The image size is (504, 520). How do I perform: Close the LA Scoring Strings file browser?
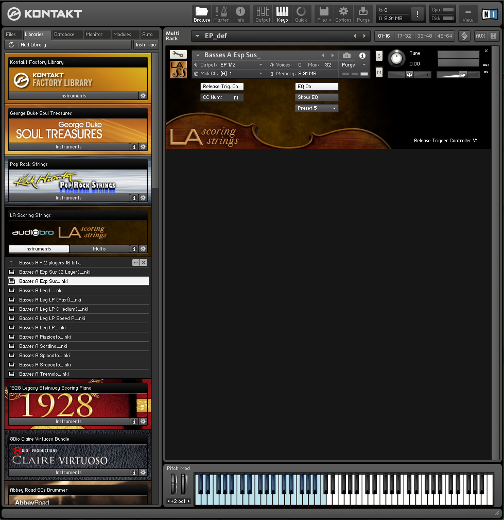click(x=144, y=263)
